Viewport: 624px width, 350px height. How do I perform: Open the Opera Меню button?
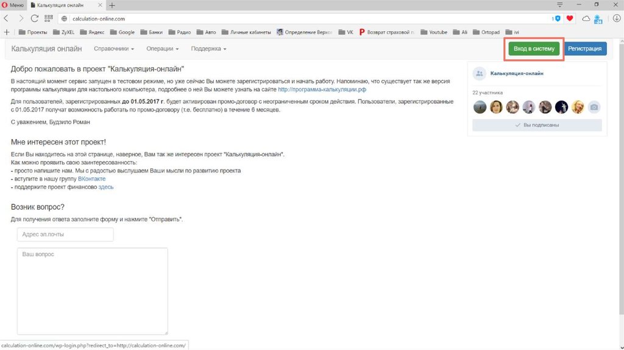click(x=13, y=5)
